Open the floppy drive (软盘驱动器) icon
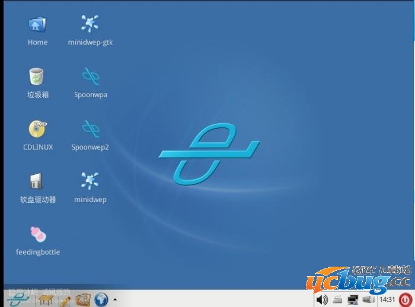The width and height of the screenshot is (415, 307). pyautogui.click(x=37, y=181)
